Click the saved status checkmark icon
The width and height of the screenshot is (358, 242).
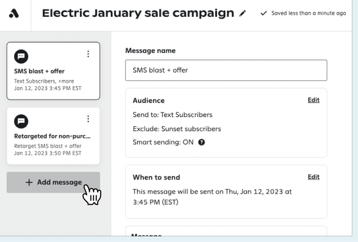(x=264, y=13)
